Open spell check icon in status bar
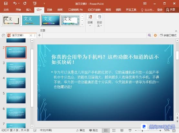The width and height of the screenshot is (179, 133). point(35,130)
